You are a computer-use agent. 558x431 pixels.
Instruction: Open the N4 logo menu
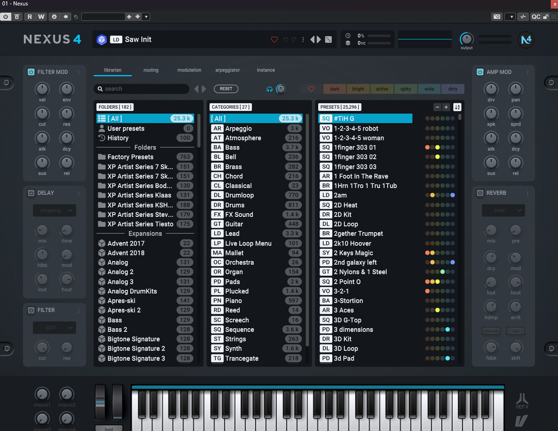[526, 40]
